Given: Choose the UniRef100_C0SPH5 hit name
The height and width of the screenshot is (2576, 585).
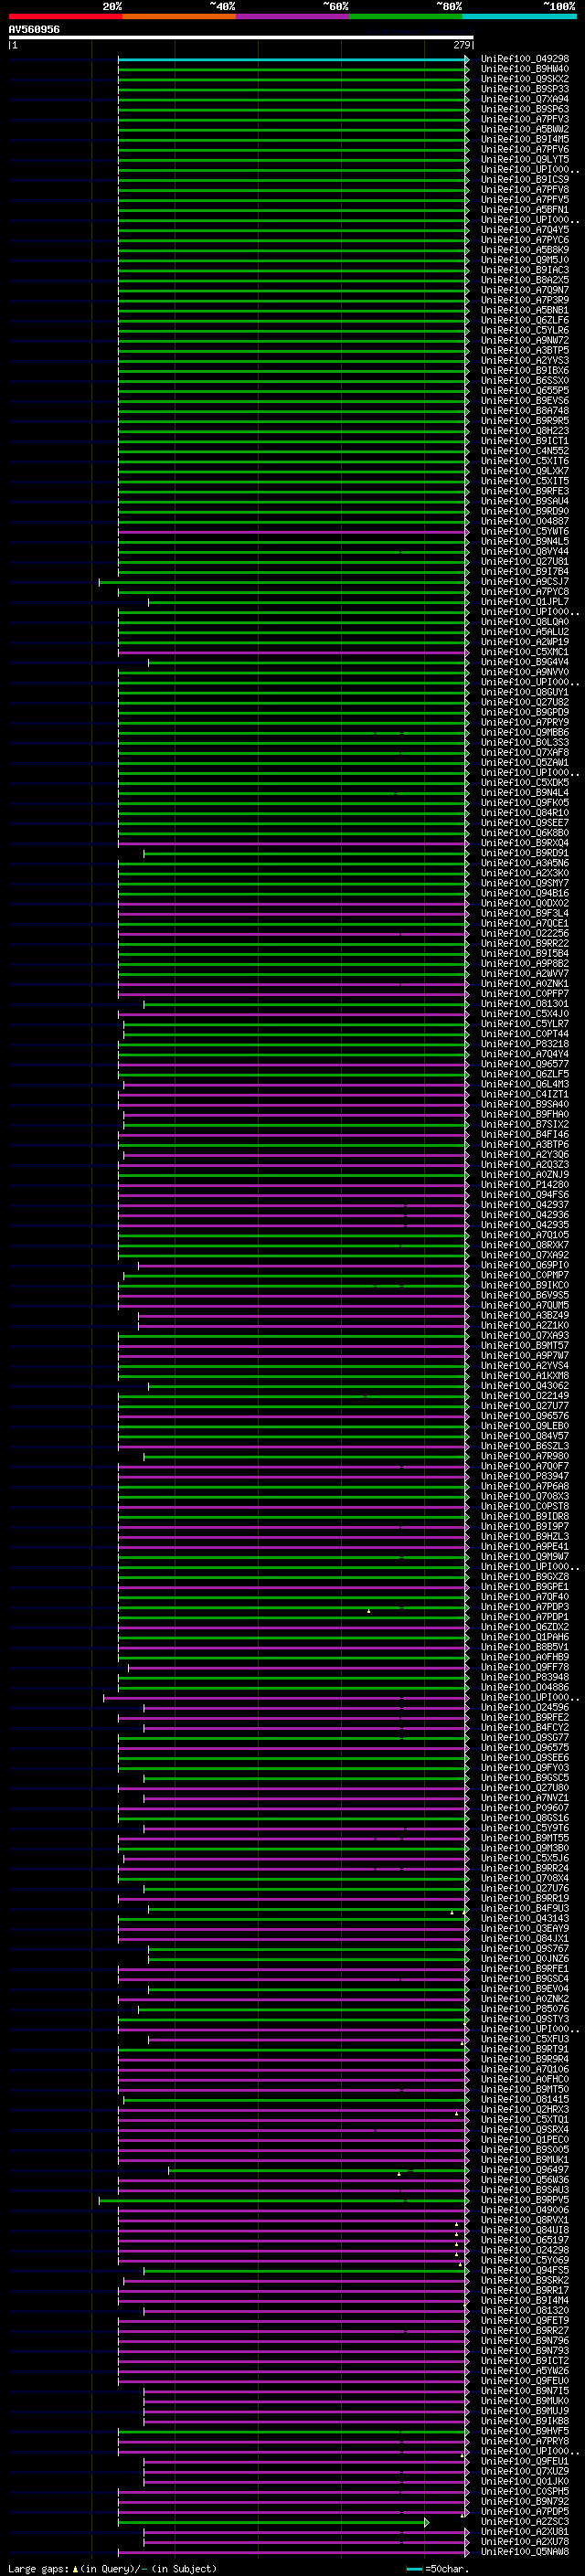Looking at the screenshot, I should point(524,2492).
